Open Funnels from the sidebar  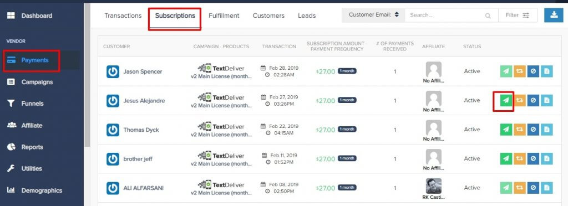[x=26, y=104]
